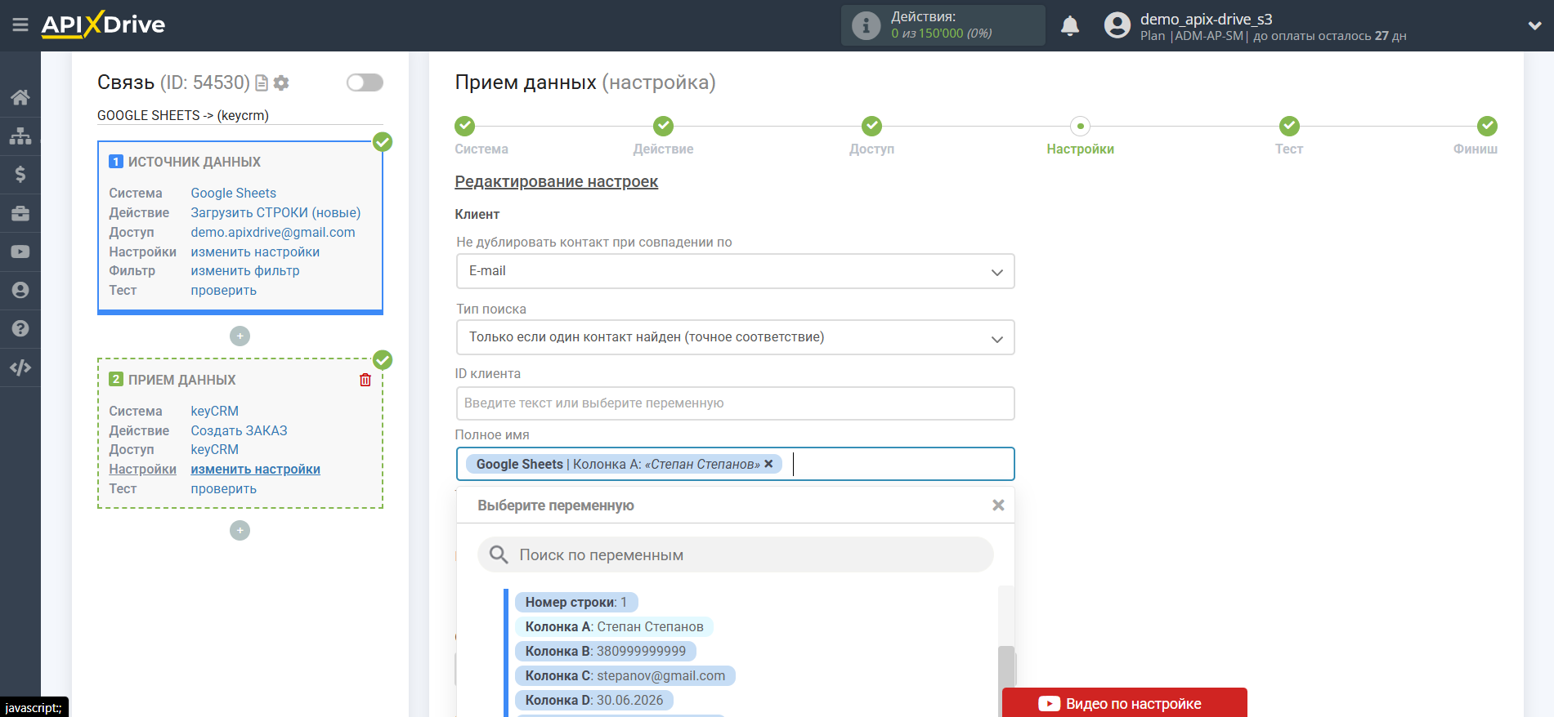Open the user profile sidebar icon
The width and height of the screenshot is (1554, 717).
[20, 290]
